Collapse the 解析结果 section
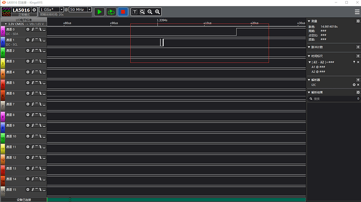The width and height of the screenshot is (361, 202). 309,92
